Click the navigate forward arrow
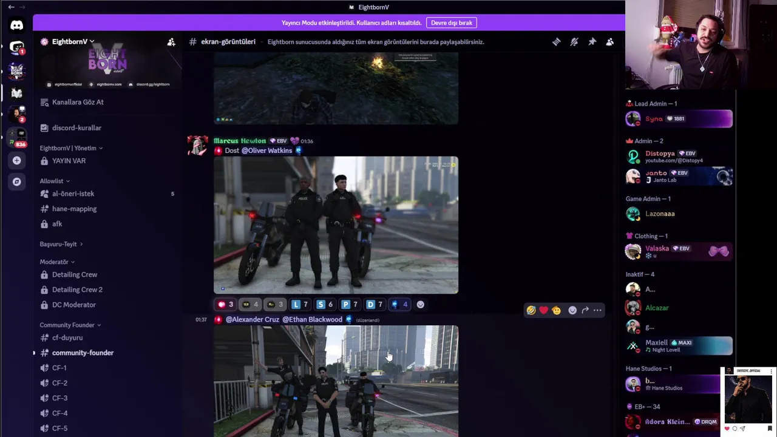This screenshot has height=437, width=777. tap(22, 7)
